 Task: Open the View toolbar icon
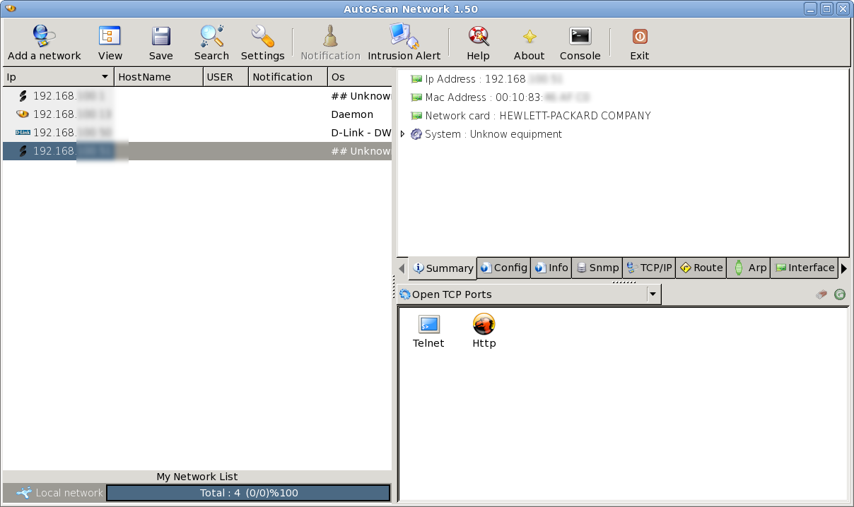click(110, 36)
